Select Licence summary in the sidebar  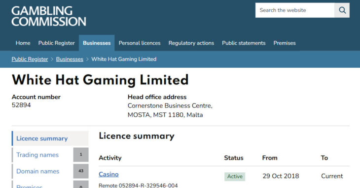[50, 138]
